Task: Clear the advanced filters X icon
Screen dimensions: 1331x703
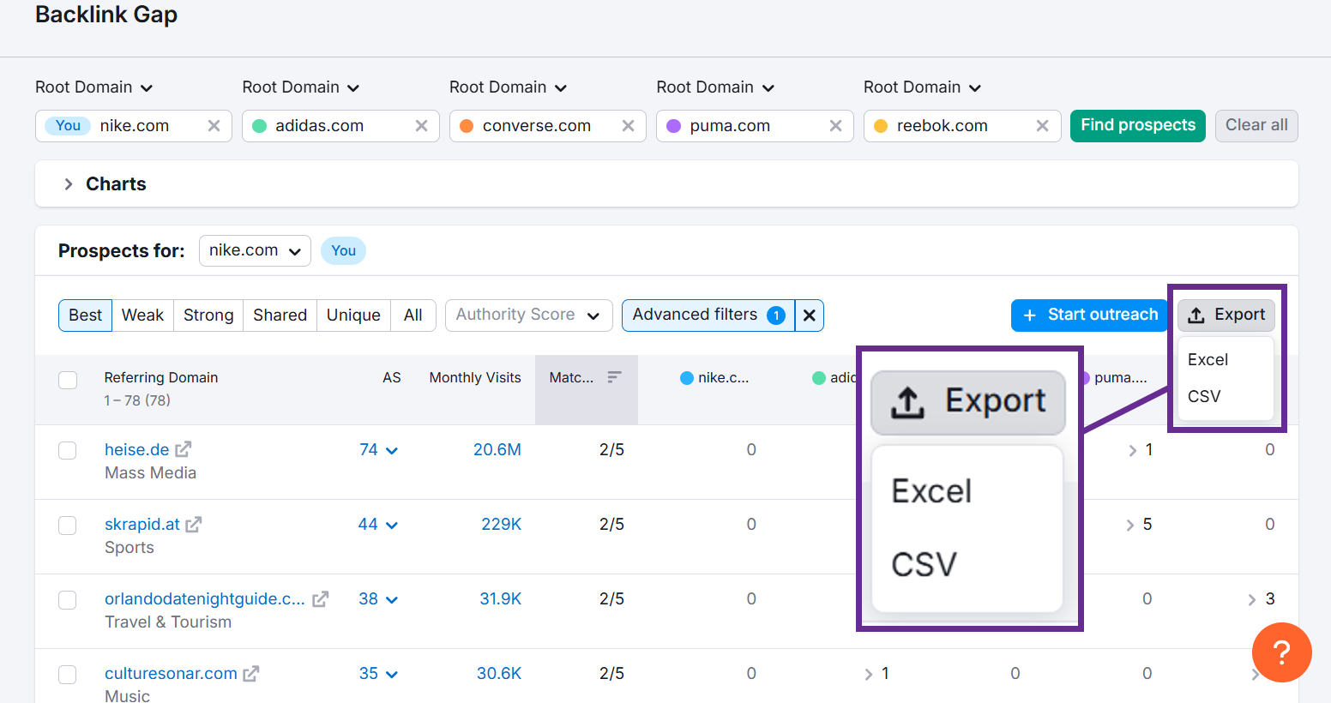Action: point(809,315)
